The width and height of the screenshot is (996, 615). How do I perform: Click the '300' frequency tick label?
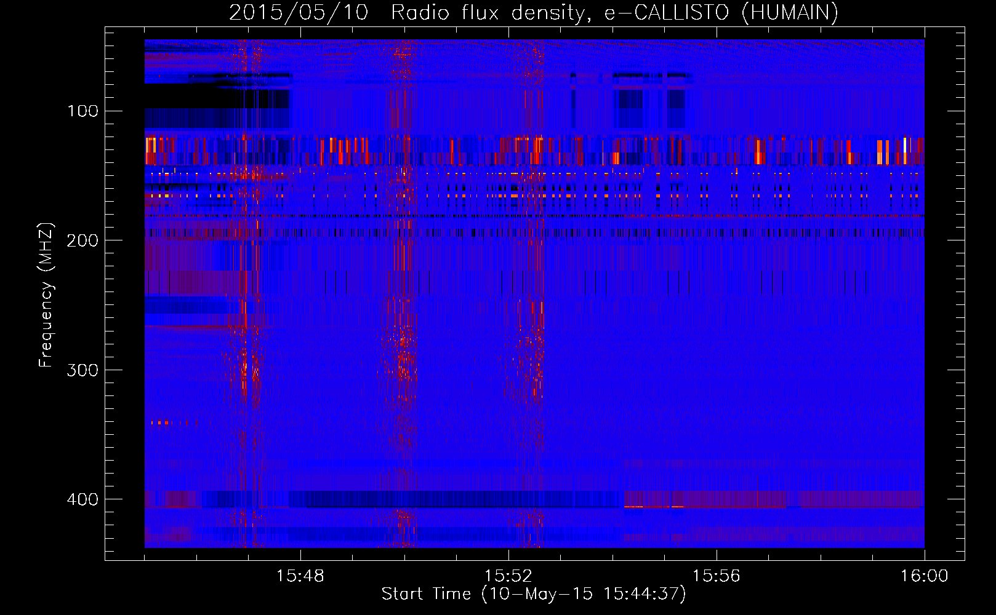click(82, 370)
